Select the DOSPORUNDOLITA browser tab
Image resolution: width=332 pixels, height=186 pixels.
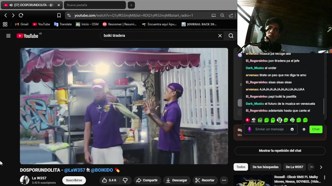tap(31, 5)
